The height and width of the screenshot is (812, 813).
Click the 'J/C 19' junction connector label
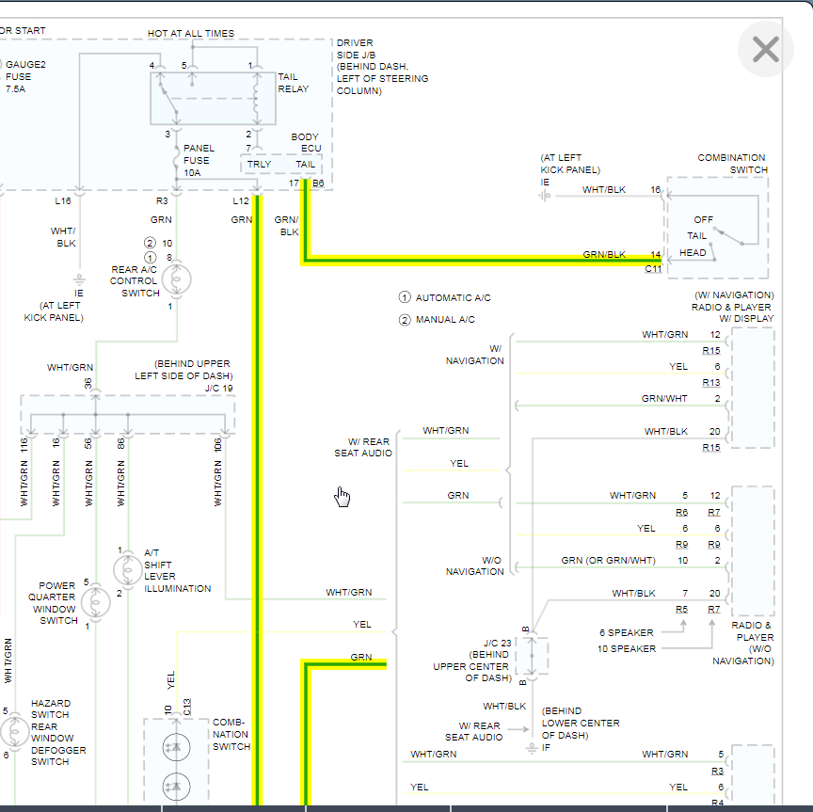point(219,388)
